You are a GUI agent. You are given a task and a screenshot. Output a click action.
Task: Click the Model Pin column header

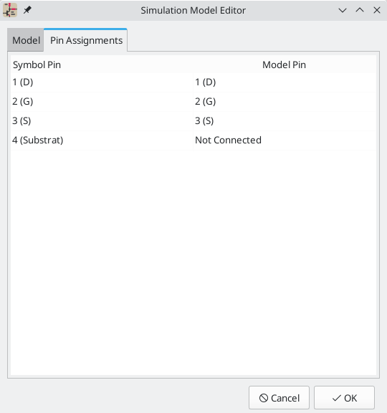click(285, 65)
